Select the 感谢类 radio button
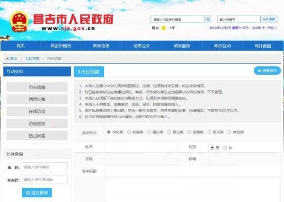This screenshot has height=202, width=284. (189, 132)
